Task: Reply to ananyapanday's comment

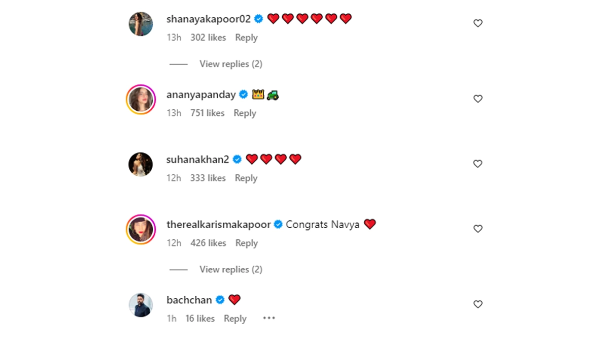Action: [245, 113]
